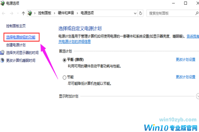Image resolution: width=199 pixels, height=132 pixels.
Task: Click the moon icon beside 更改计算机睡眠时间
Action: coord(2,60)
